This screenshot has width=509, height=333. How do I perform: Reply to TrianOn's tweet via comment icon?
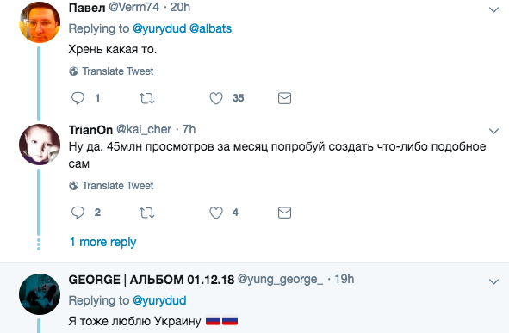[x=78, y=213]
